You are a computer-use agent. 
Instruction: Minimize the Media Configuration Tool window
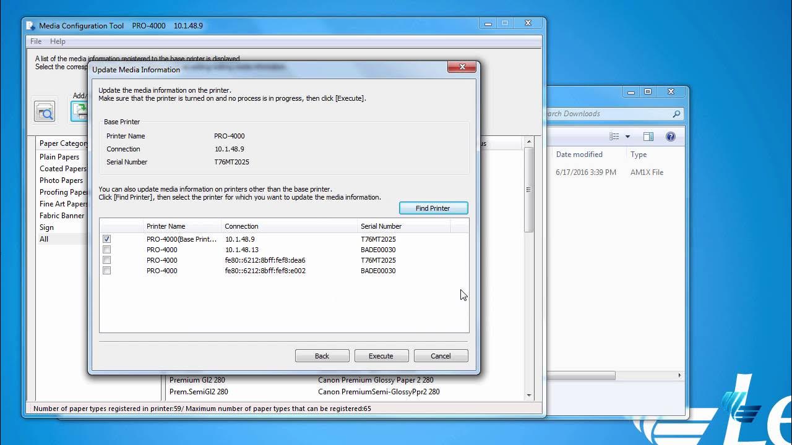coord(488,23)
